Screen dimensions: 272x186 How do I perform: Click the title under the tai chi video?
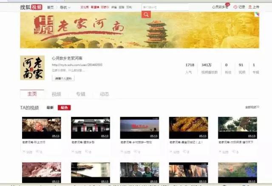[x=236, y=142]
